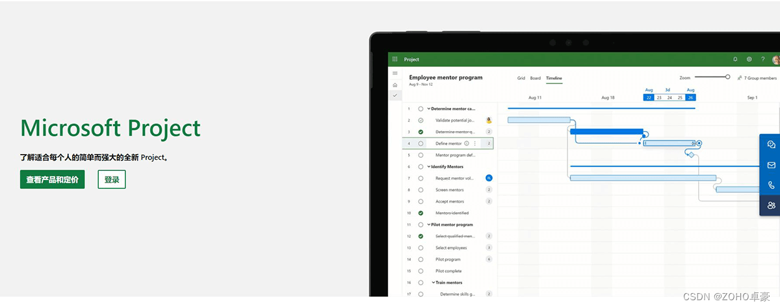
Task: Click the Project app name in header
Action: (411, 59)
